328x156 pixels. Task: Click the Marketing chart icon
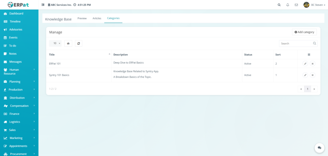(6, 138)
